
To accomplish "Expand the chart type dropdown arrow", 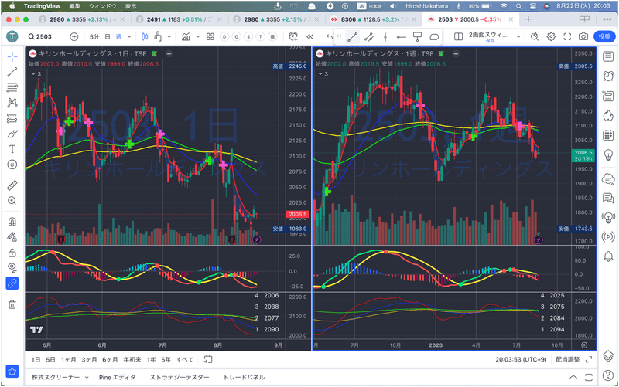I will [169, 36].
